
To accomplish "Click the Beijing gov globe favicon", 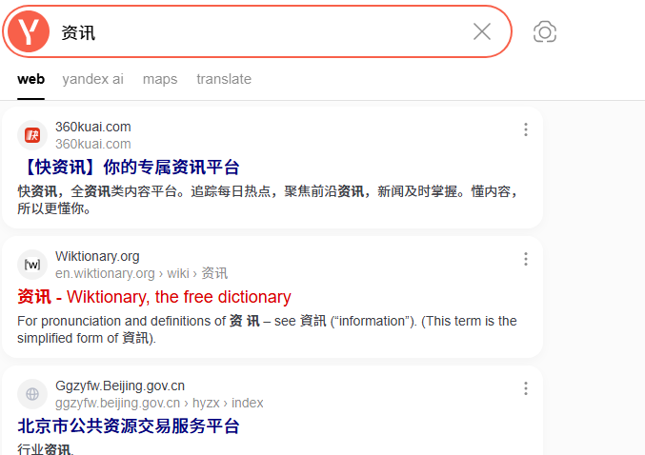I will (32, 394).
